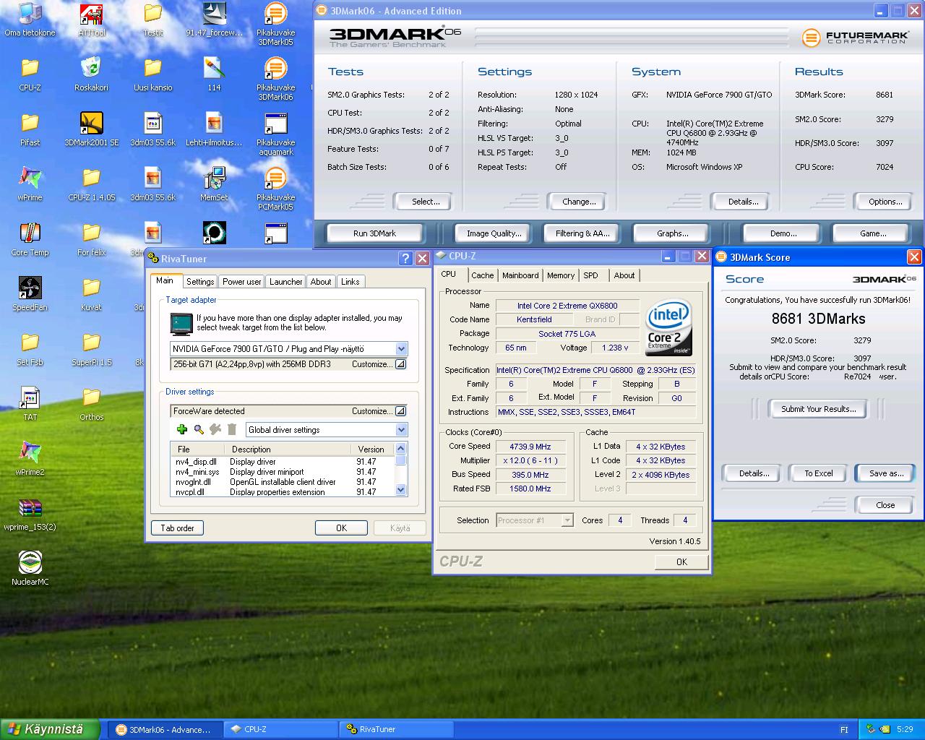Expand the target adapter dropdown in RivaTuner
The image size is (925, 740).
point(401,349)
